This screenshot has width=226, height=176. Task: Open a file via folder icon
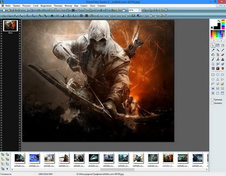point(9,10)
